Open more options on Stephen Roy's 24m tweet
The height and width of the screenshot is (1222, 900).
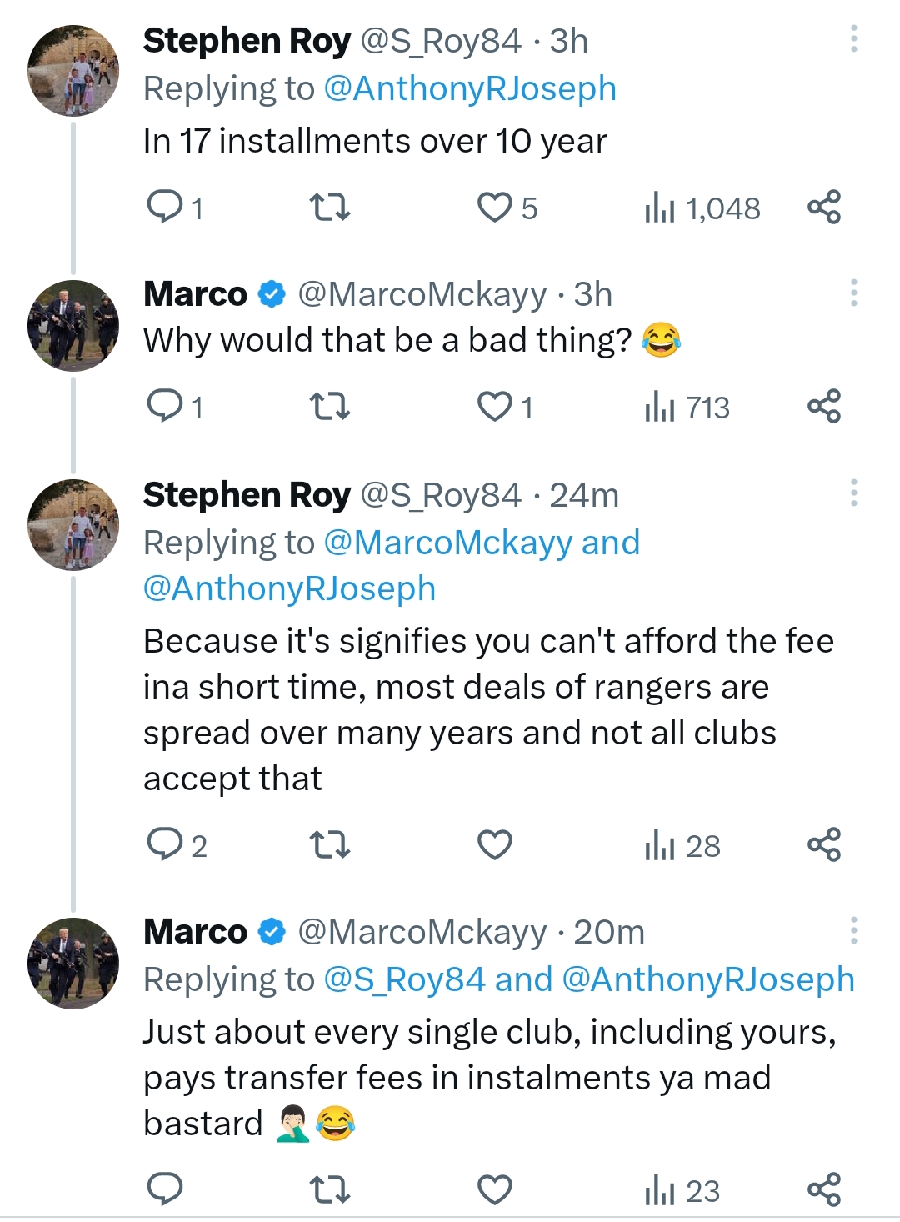click(853, 493)
